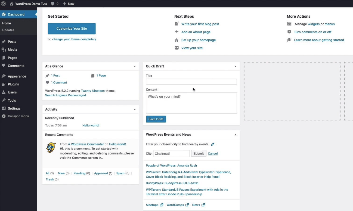Click the Users person icon in sidebar
Image resolution: width=353 pixels, height=211 pixels.
[x=4, y=92]
